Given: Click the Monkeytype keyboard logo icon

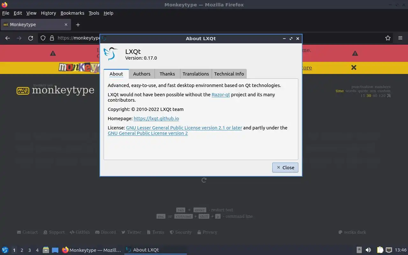Looking at the screenshot, I should [x=23, y=91].
